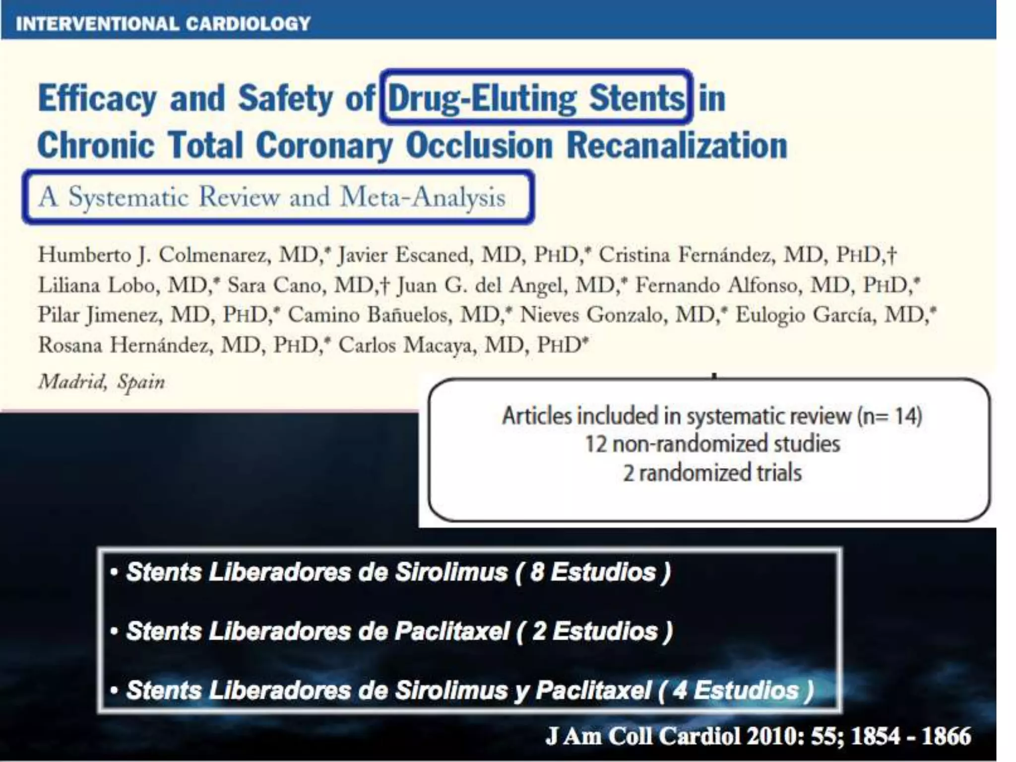The image size is (1016, 762).
Task: Click bullet 'Stents Liberadores de Paclitaxel ( 2 Estudios )'
Action: tap(392, 631)
